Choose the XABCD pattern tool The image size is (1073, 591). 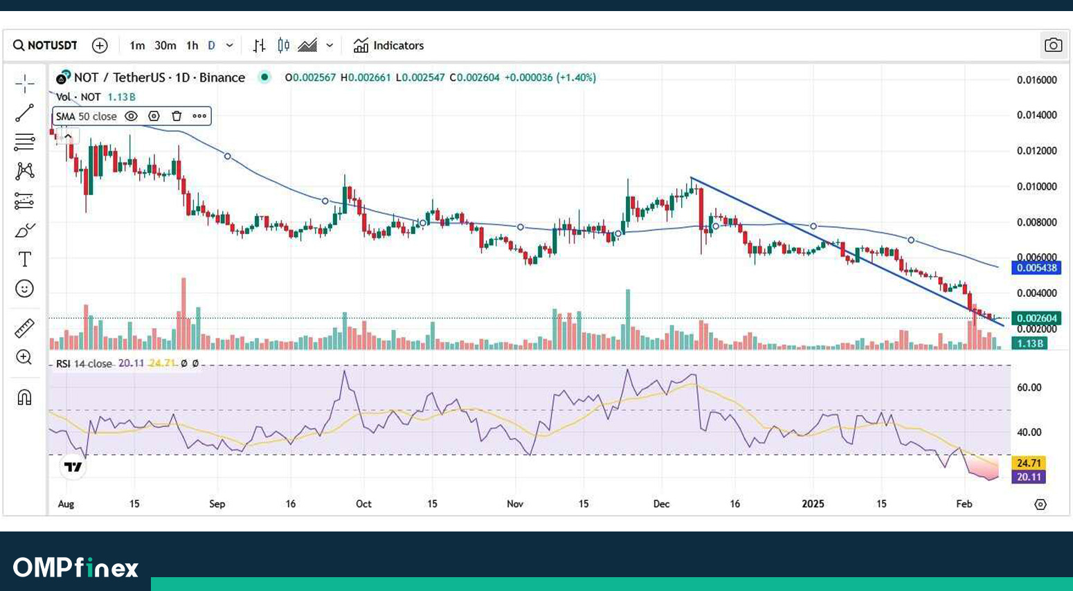(25, 171)
